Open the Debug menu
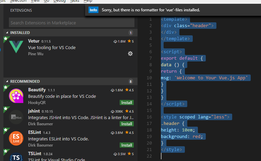The width and height of the screenshot is (261, 161). pos(59,1)
